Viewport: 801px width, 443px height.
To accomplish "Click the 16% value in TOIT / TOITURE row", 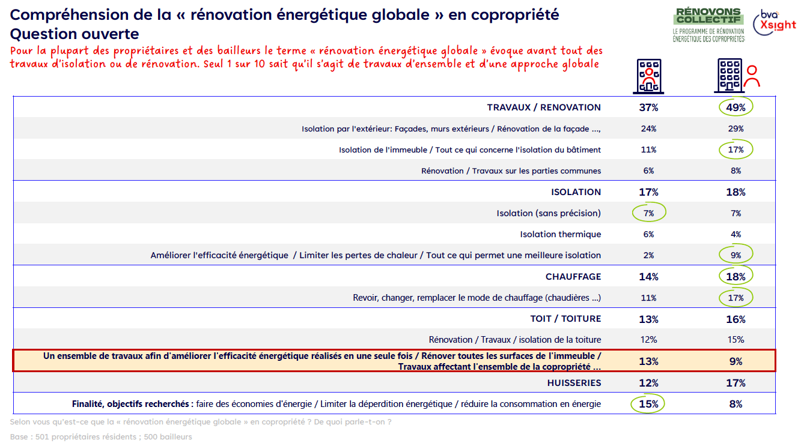I will [x=736, y=319].
